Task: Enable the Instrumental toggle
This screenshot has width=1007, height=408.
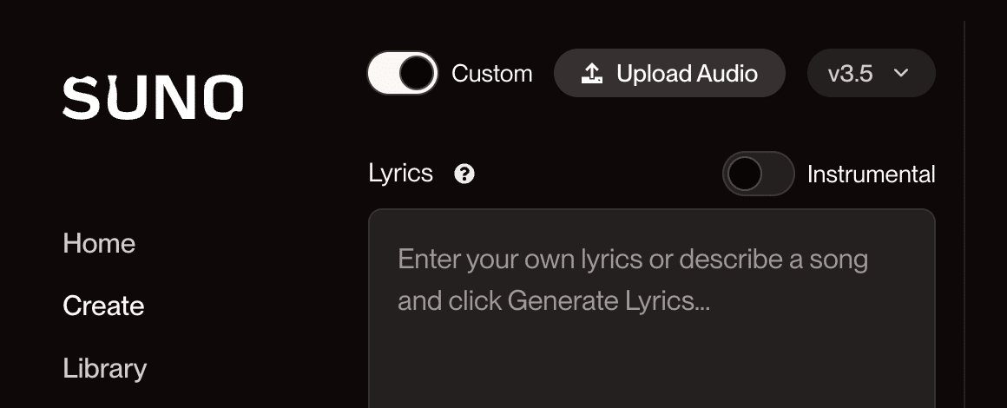Action: 759,174
